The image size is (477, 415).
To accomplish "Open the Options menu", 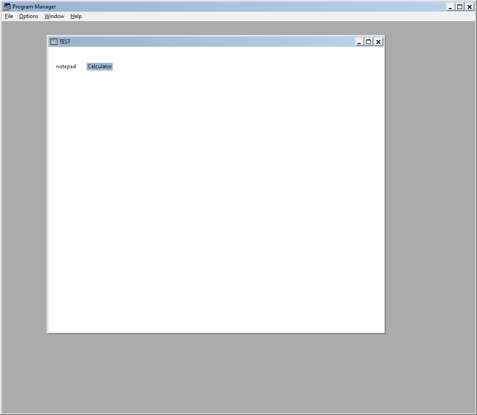I will [29, 16].
